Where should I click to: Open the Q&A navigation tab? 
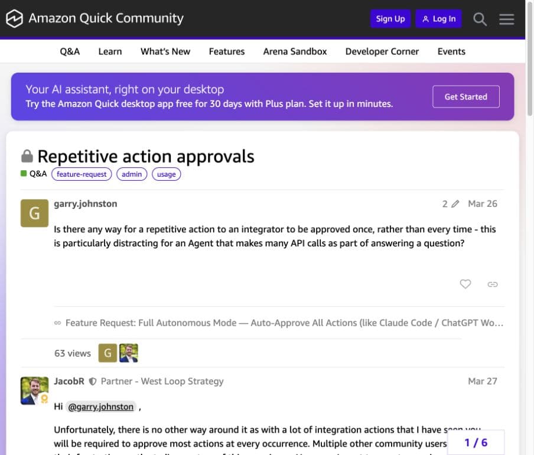[70, 51]
